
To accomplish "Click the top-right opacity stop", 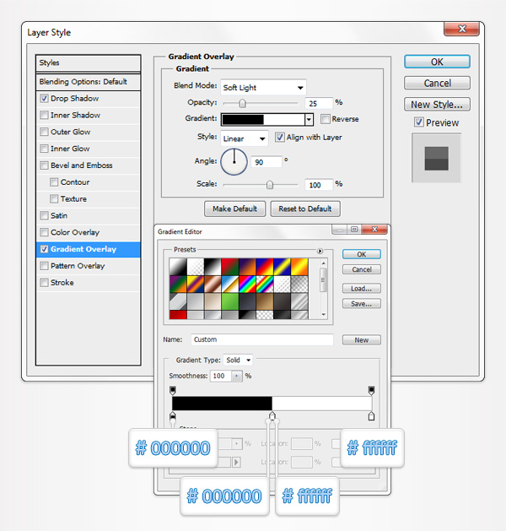I will 371,389.
